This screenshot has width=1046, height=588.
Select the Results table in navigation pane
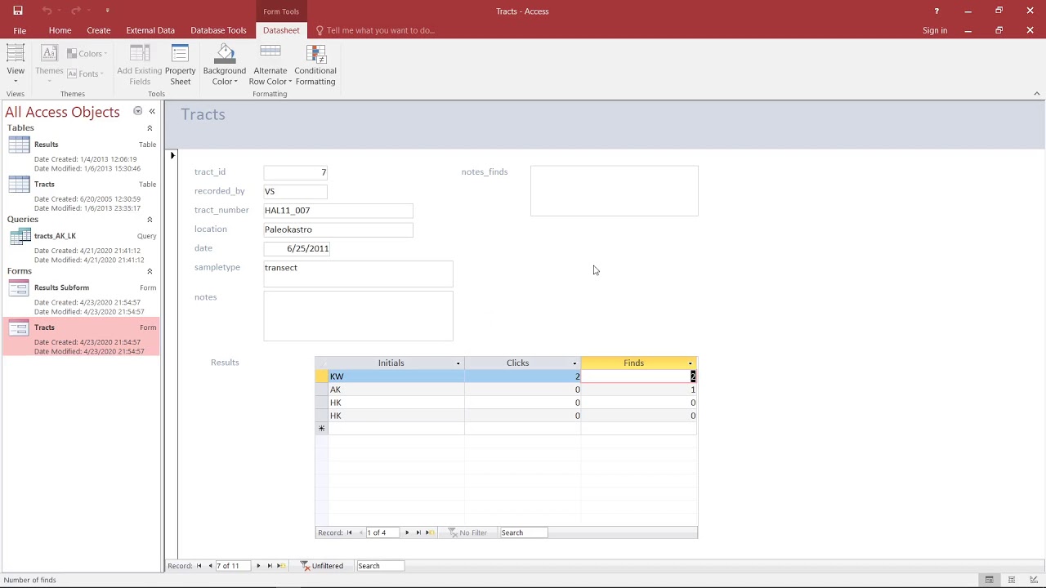coord(82,155)
